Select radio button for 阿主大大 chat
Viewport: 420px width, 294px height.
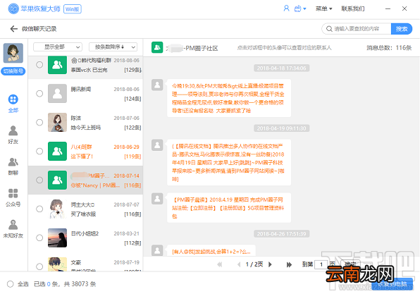click(x=39, y=209)
